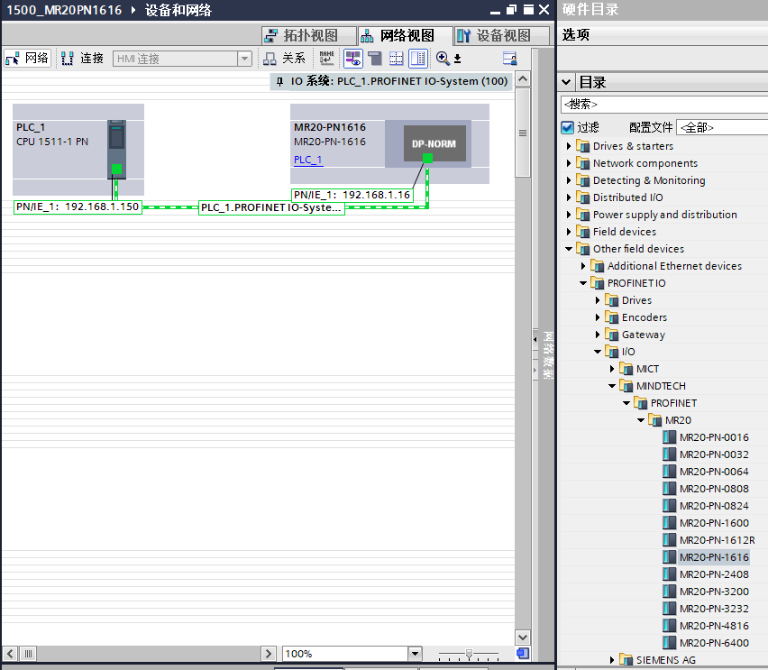Expand the Drives & starters folder
Viewport: 768px width, 670px height.
[x=568, y=146]
